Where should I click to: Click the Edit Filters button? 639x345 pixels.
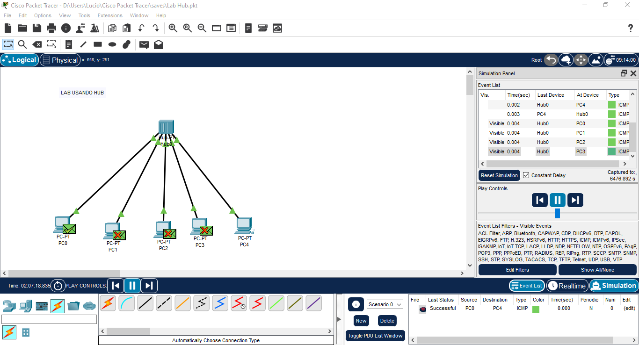517,270
